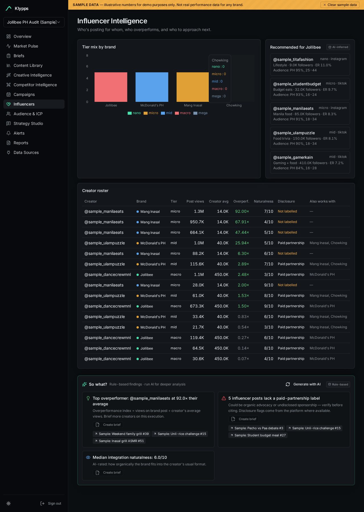Screen dimensions: 364x512
Task: Open Sample: Pecho vs Paa debate #3 link
Action: [257, 428]
